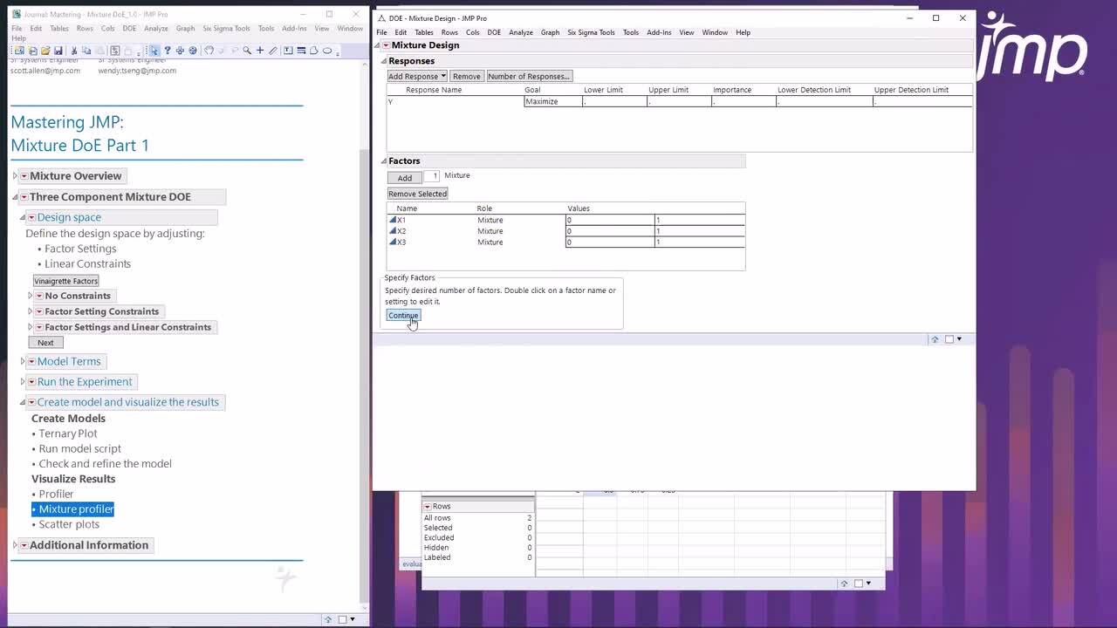Click the Continue button under Specify Factors
Screen dimensions: 1117x628
[x=402, y=315]
